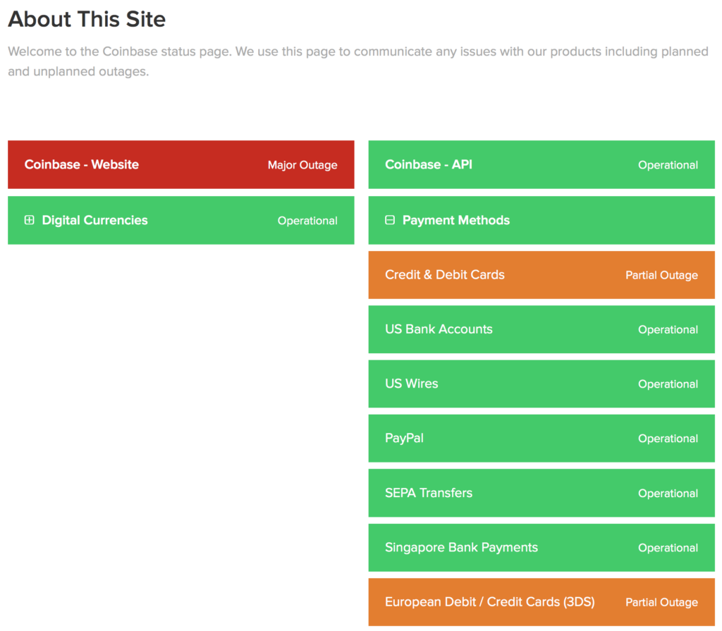Click Operational status next to Coinbase - API

[668, 165]
